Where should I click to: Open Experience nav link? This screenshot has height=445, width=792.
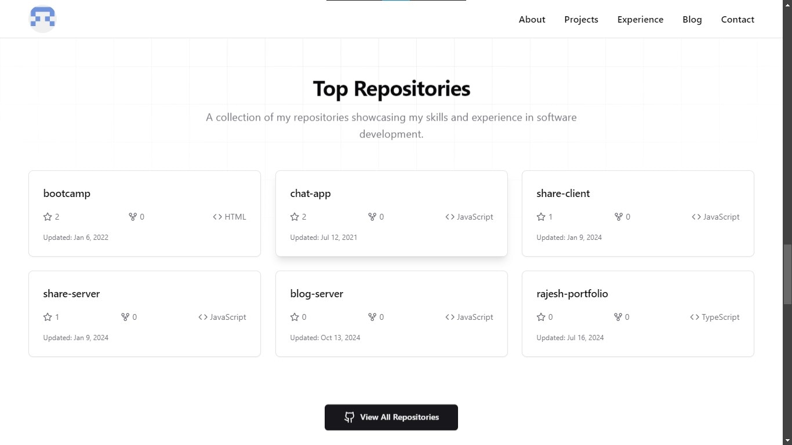click(x=640, y=20)
